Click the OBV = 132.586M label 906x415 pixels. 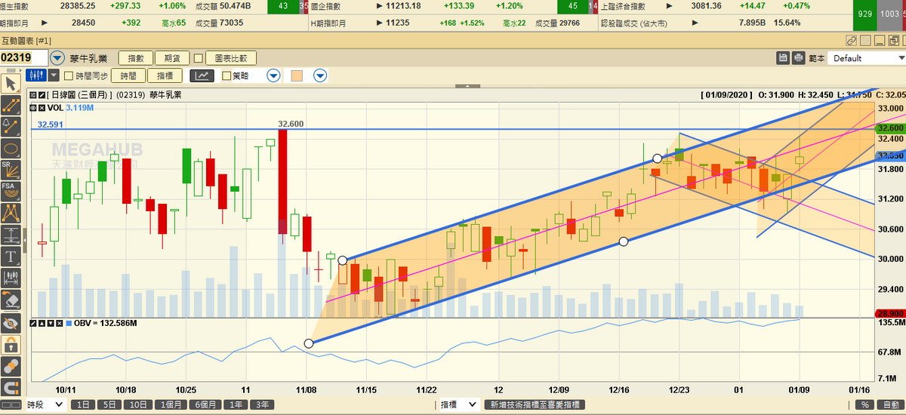(x=105, y=323)
